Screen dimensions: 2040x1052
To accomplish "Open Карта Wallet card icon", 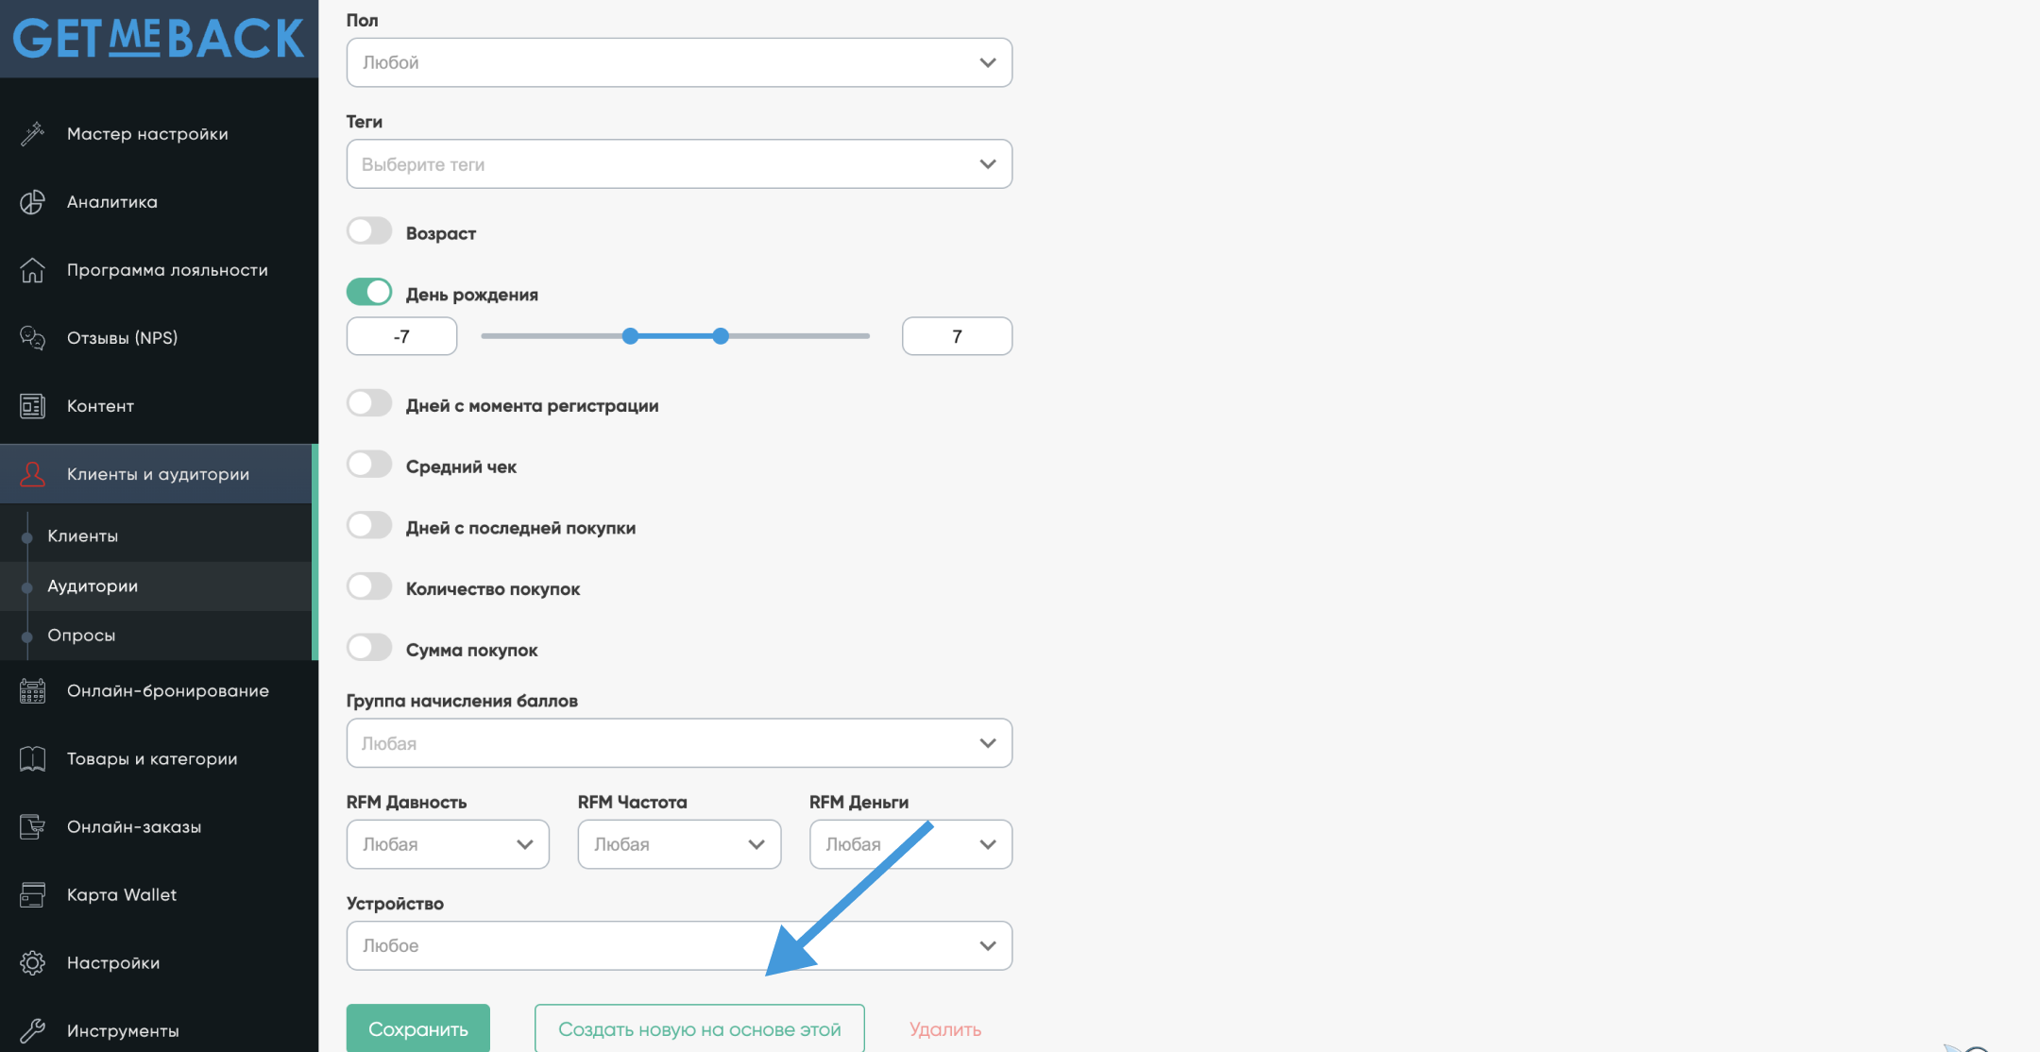I will click(32, 895).
